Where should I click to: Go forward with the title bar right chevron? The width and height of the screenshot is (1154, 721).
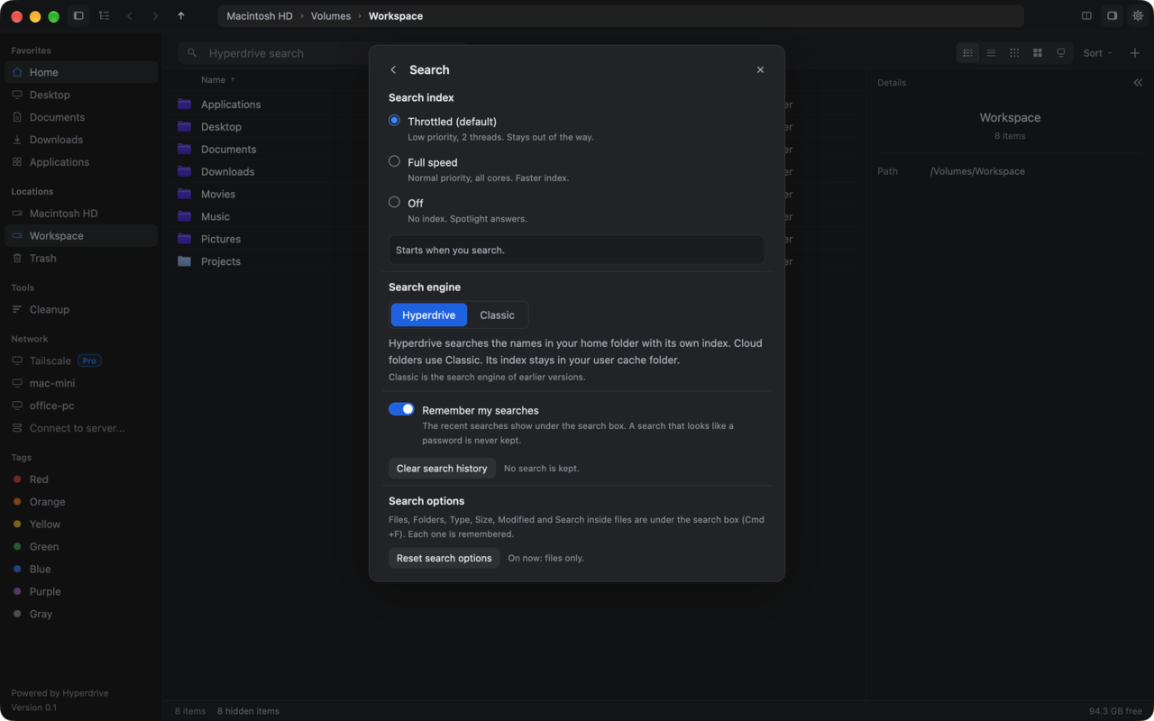coord(155,16)
